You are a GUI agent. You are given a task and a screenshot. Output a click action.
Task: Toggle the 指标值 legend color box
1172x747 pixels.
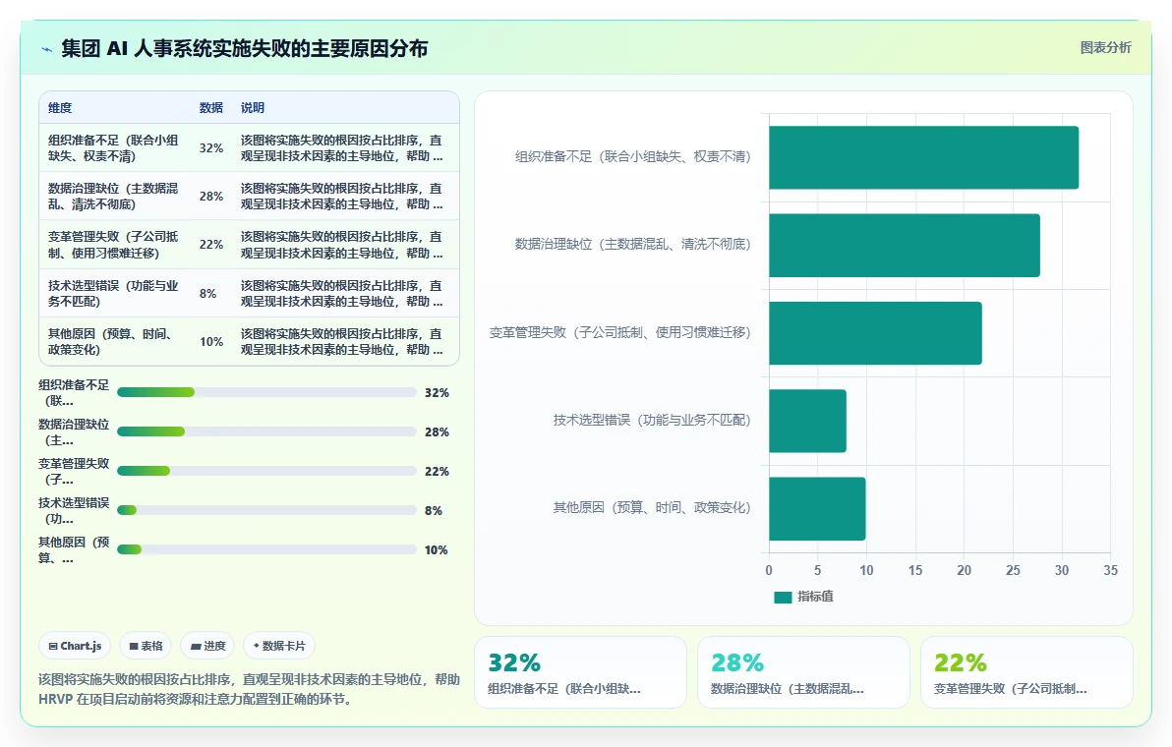[x=783, y=597]
